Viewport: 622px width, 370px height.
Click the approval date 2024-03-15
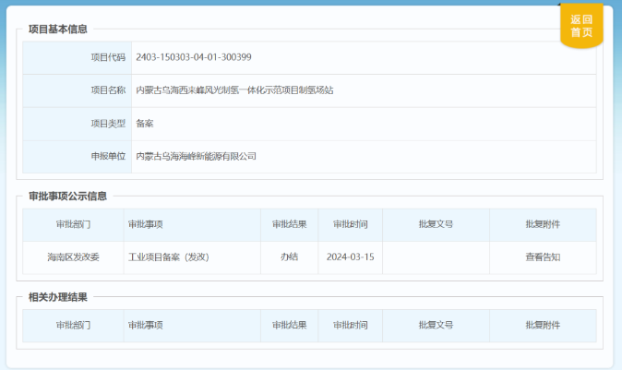point(350,257)
